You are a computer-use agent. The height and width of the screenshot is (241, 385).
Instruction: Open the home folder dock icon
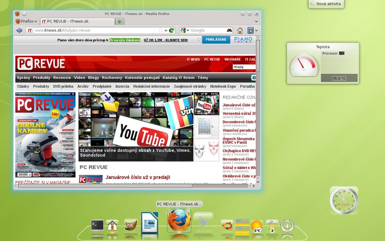point(112,226)
